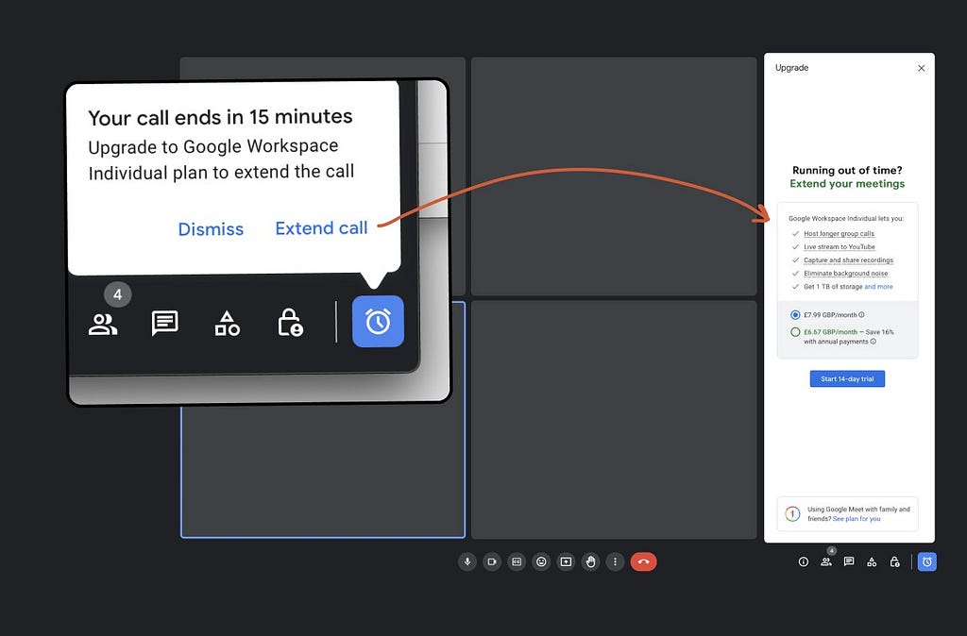Click the Capture and share recordings link
Screen dimensions: 967x636
[x=849, y=260]
